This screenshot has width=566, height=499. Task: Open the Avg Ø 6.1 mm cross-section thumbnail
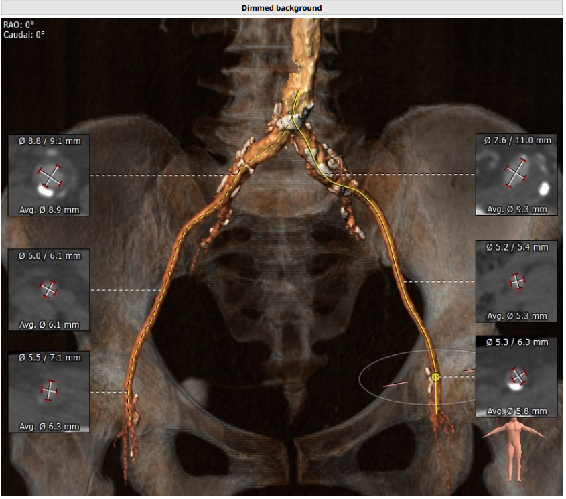(x=49, y=289)
